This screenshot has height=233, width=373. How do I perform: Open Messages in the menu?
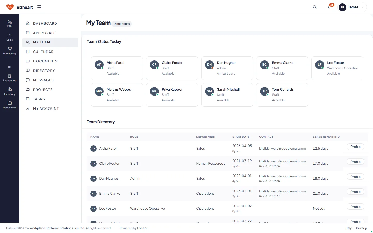click(x=50, y=80)
